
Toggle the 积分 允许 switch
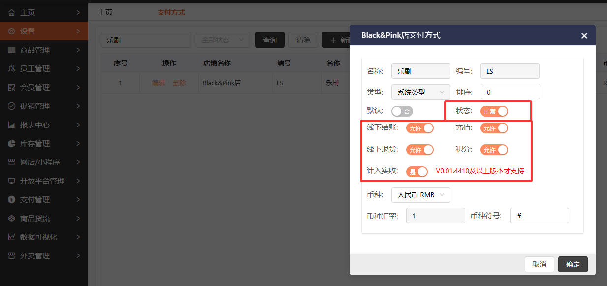click(494, 150)
